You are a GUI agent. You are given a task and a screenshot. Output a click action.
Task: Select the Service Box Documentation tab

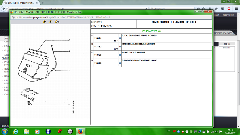pyautogui.click(x=21, y=3)
